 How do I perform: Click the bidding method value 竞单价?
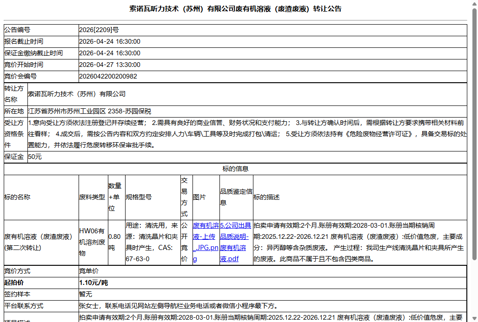(89, 271)
